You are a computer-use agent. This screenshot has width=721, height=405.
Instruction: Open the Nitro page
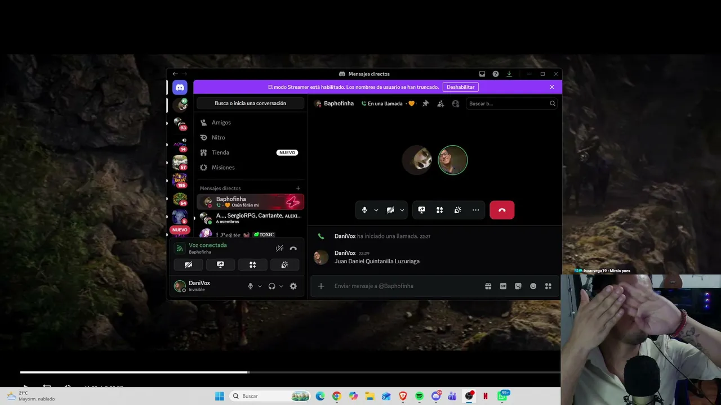pyautogui.click(x=251, y=137)
